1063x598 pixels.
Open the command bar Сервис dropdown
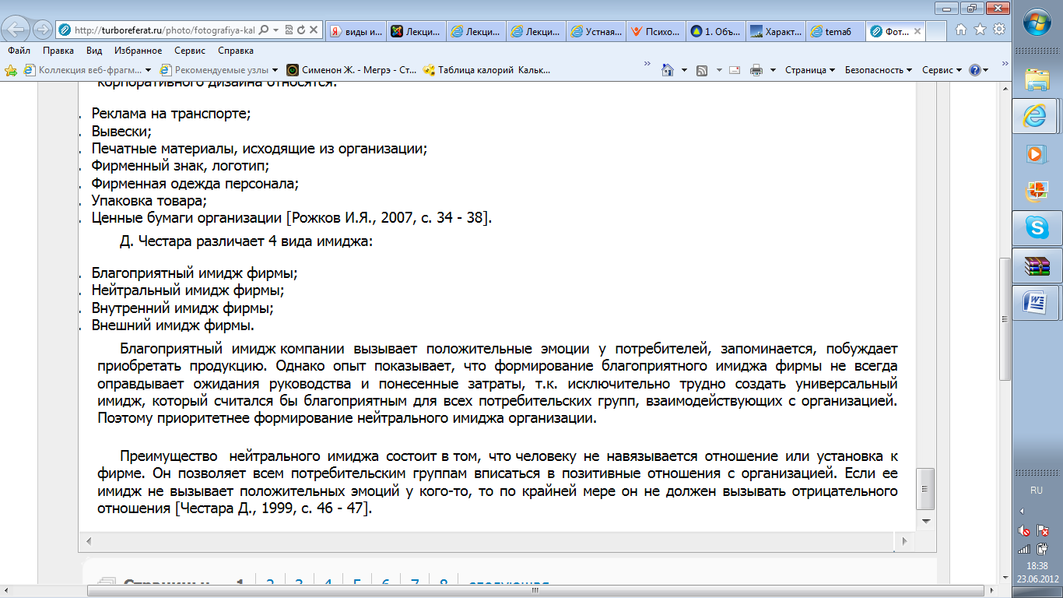click(x=942, y=70)
